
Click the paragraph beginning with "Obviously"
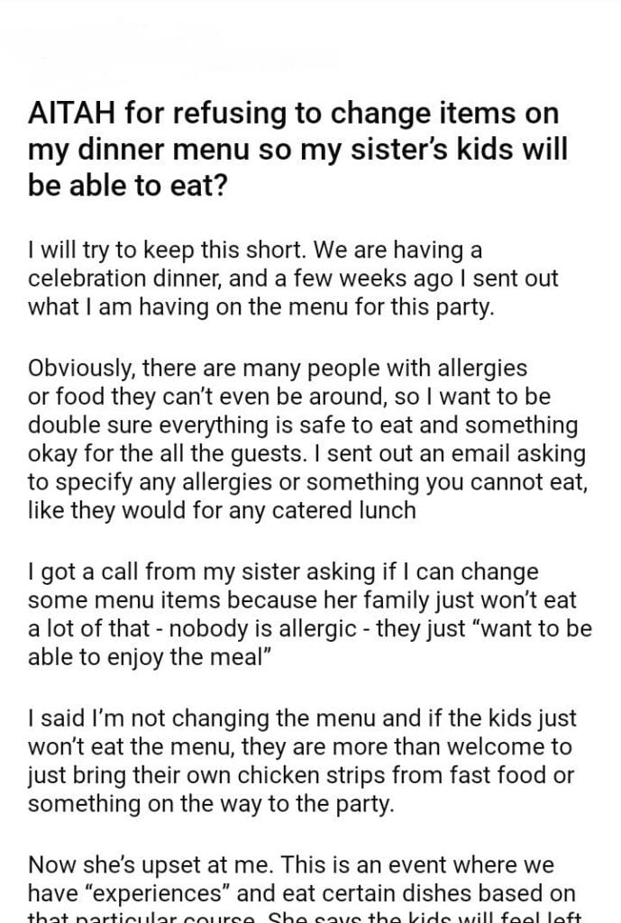[306, 439]
